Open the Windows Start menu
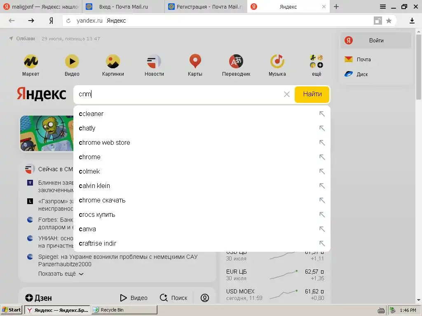Screen dimensions: 422x316 (x=12, y=310)
